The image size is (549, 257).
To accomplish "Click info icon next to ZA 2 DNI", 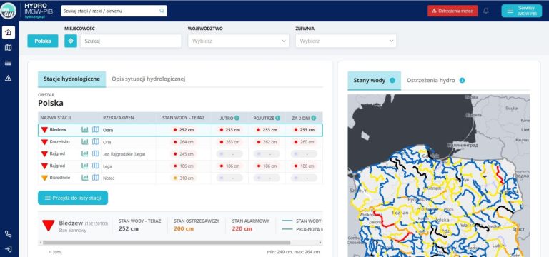I will point(313,118).
